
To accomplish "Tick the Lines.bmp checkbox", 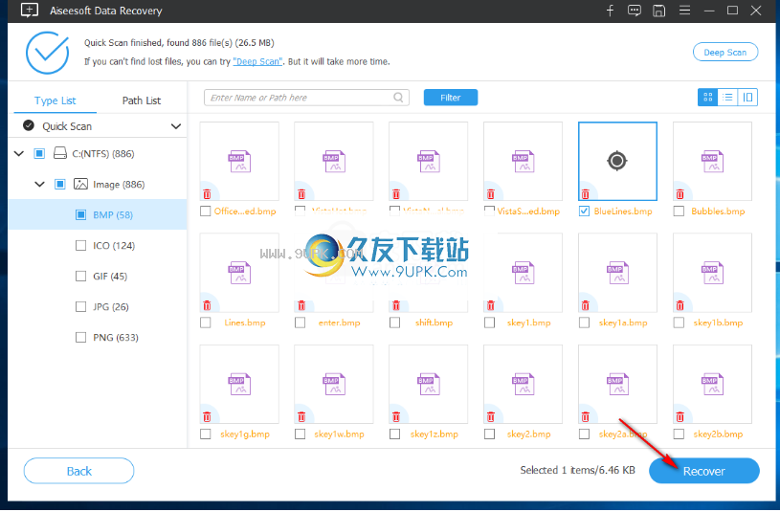I will 205,323.
